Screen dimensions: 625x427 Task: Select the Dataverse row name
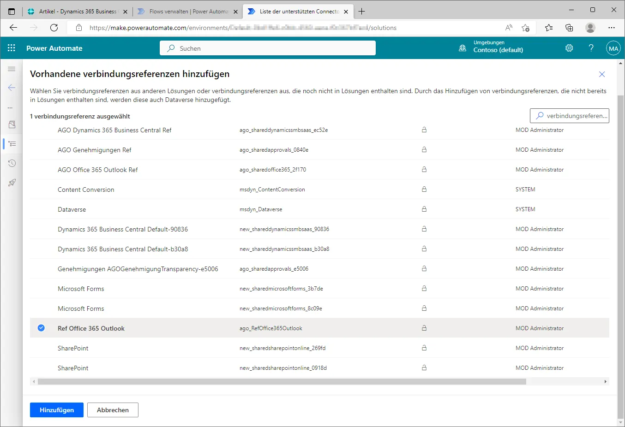pos(72,209)
